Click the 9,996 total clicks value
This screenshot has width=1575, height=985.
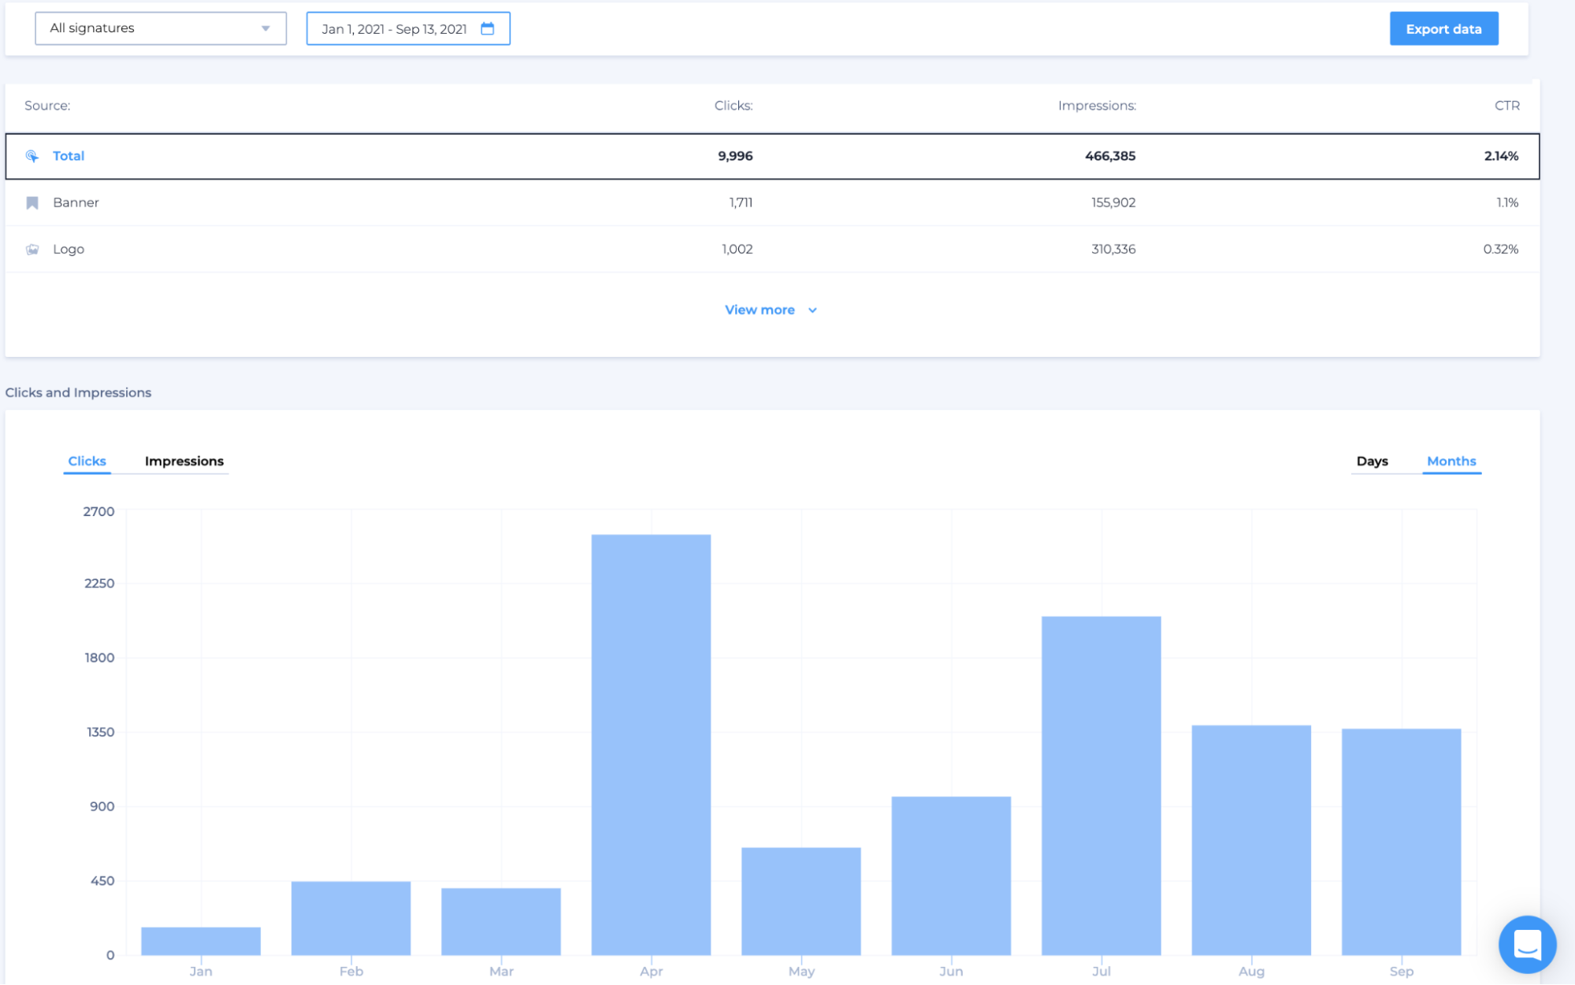[735, 156]
